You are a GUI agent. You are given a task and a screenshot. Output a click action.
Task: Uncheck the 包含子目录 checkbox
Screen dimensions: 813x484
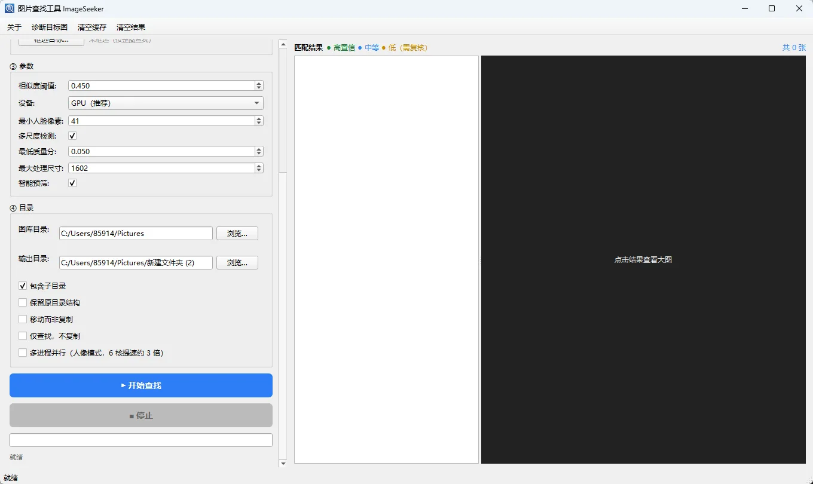coord(23,286)
